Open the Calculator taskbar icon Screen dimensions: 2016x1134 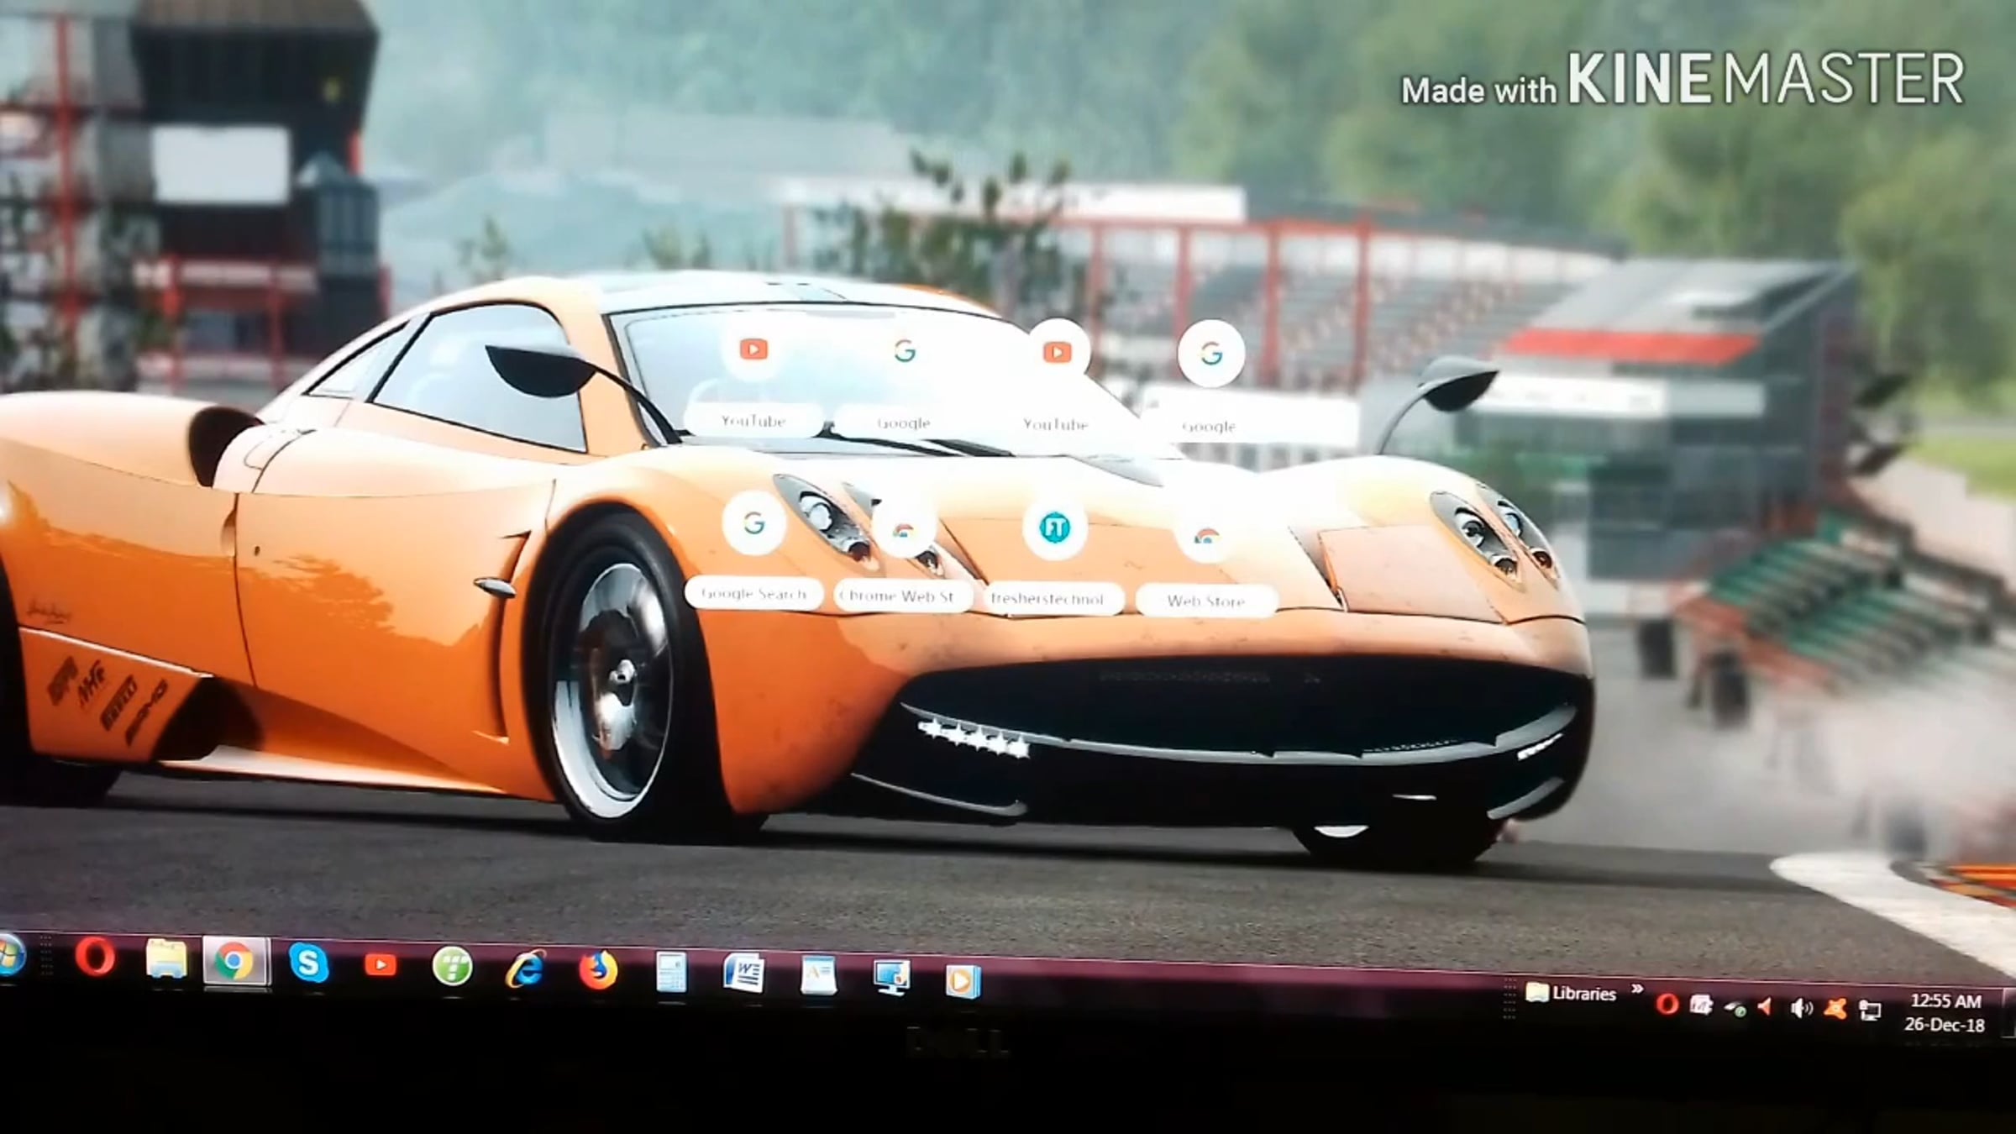(x=671, y=974)
